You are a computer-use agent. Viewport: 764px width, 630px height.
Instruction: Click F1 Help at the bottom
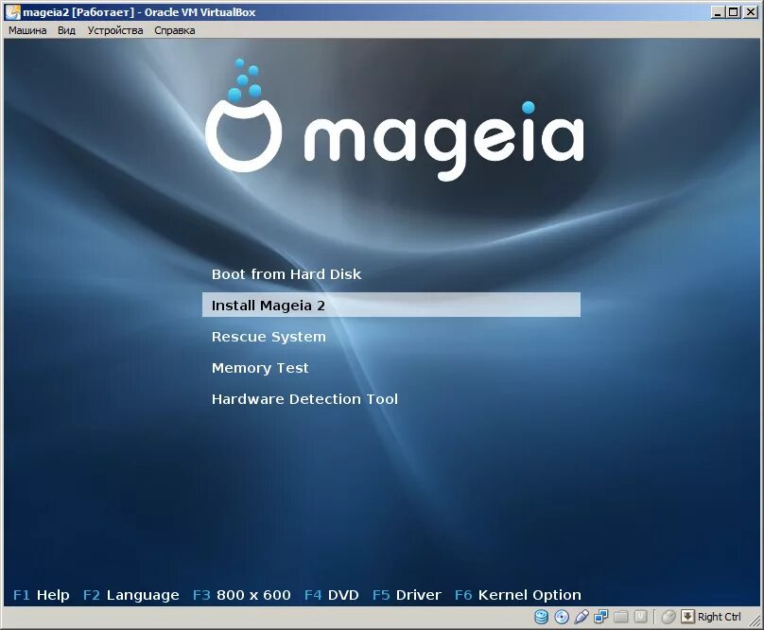(x=42, y=595)
